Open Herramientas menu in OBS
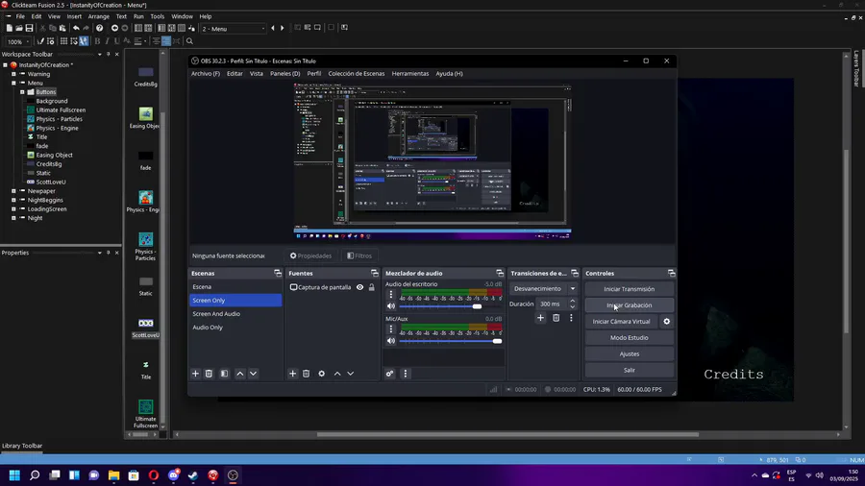865x486 pixels. [409, 73]
